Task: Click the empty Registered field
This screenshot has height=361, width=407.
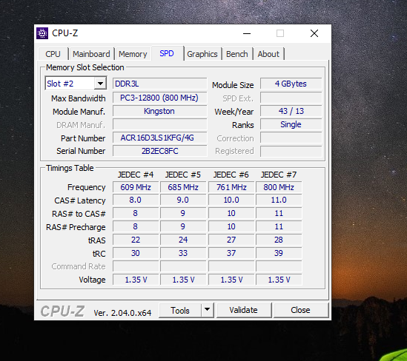Action: click(291, 151)
